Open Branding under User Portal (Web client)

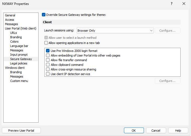[16, 37]
